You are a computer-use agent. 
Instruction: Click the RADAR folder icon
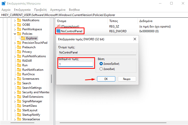(x=19, y=61)
